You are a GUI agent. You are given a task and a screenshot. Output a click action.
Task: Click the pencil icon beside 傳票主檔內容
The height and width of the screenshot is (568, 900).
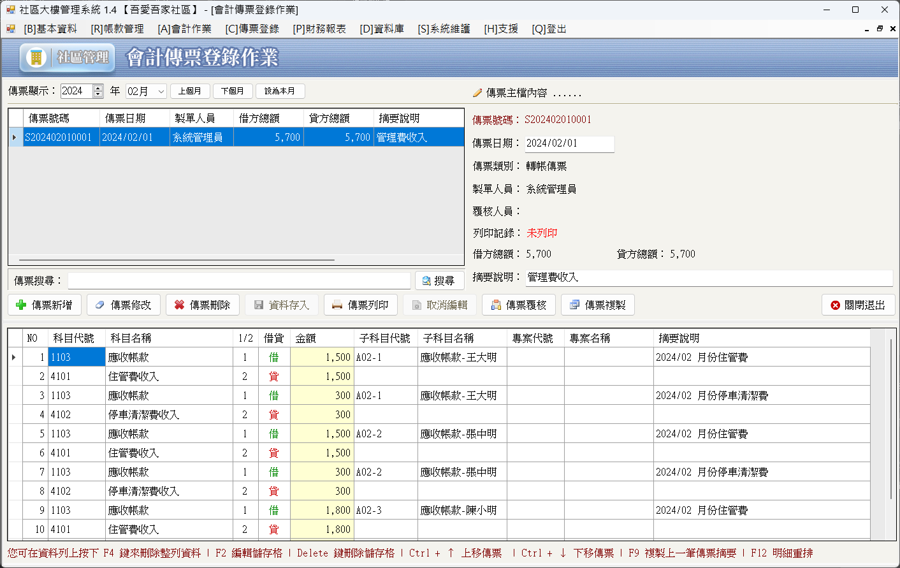coord(477,93)
